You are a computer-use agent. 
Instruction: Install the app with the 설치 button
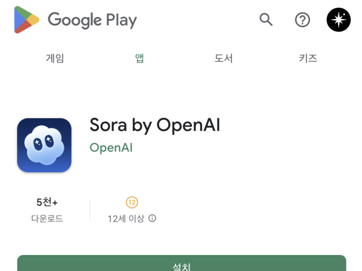coord(181,263)
